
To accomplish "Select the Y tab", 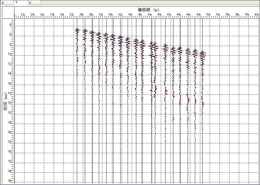I will click(21, 3).
